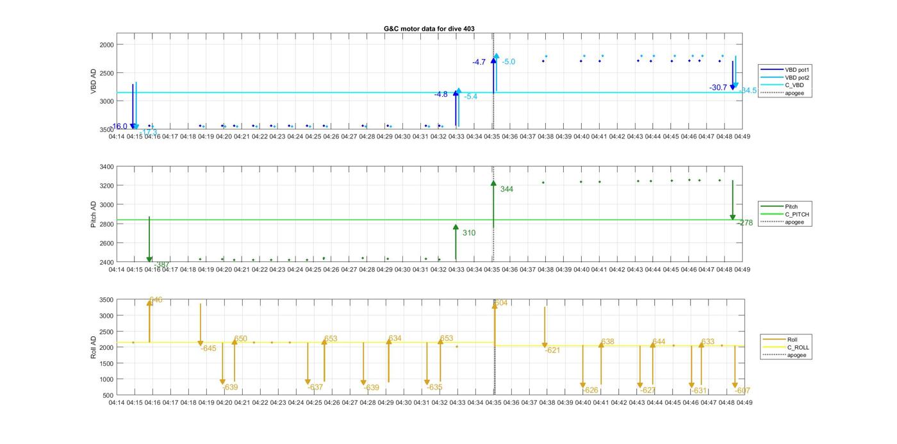The width and height of the screenshot is (897, 444).
Task: Click the "-621" roll data label
Action: point(552,350)
